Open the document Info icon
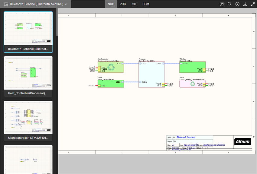Screen dimensions: 257x174 (x=237, y=4)
